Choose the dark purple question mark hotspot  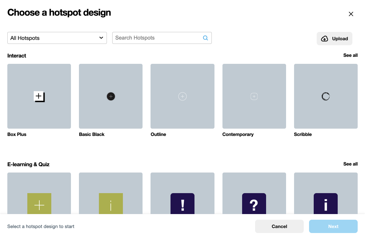[x=254, y=204]
